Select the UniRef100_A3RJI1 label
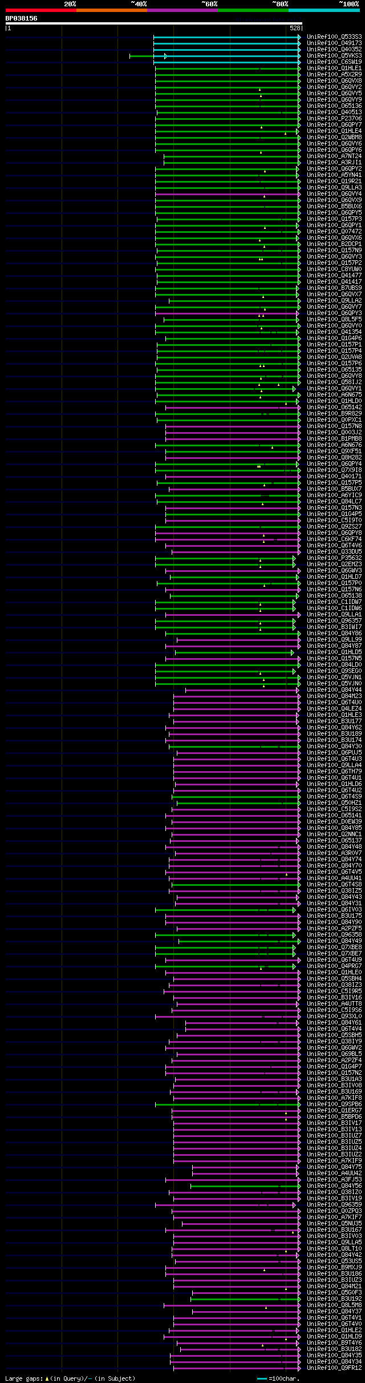The image size is (365, 1383). pyautogui.click(x=334, y=162)
